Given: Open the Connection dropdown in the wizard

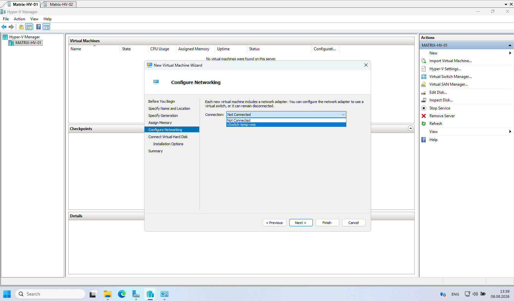Looking at the screenshot, I should coord(286,115).
